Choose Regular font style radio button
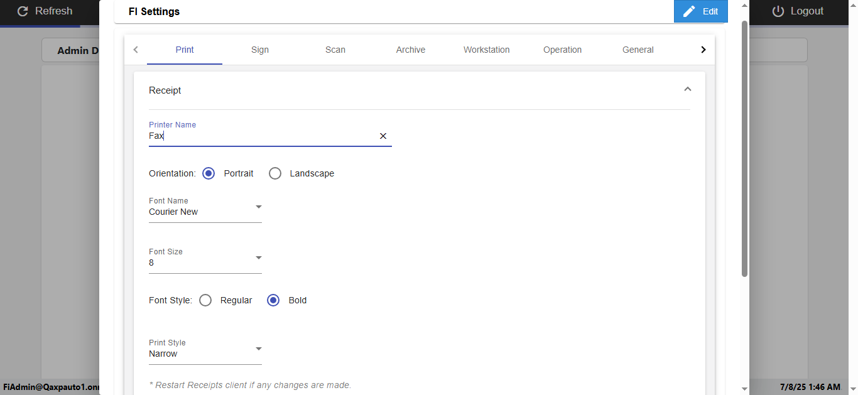 205,300
